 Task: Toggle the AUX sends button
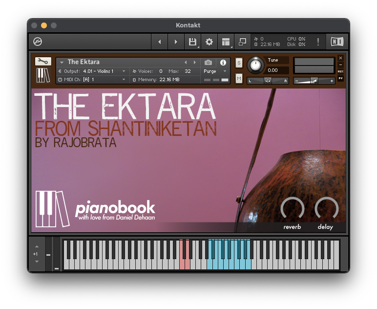(340, 71)
